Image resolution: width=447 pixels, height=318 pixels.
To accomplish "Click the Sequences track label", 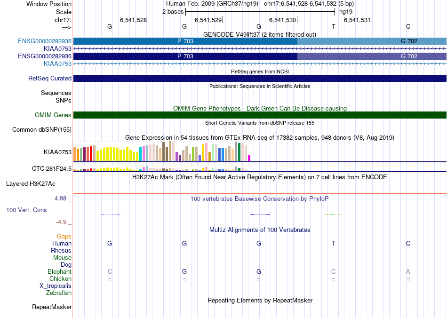I will 56,93.
